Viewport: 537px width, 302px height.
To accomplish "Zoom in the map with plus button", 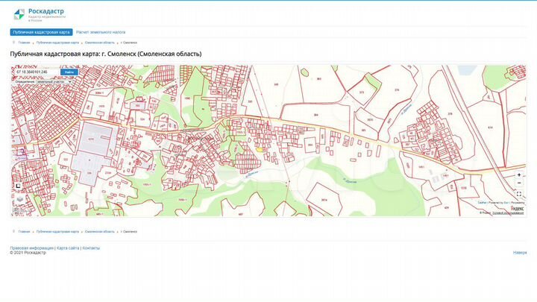I will [519, 174].
